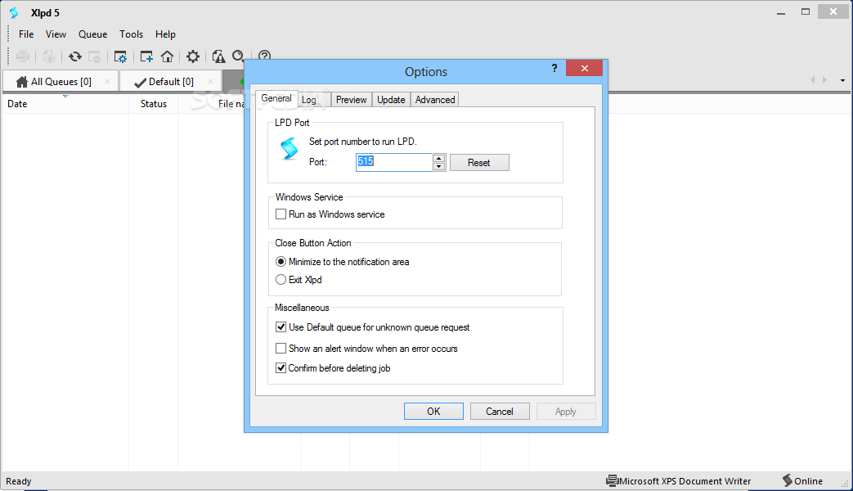
Task: Click the Help question-mark toolbar icon
Action: pyautogui.click(x=264, y=55)
